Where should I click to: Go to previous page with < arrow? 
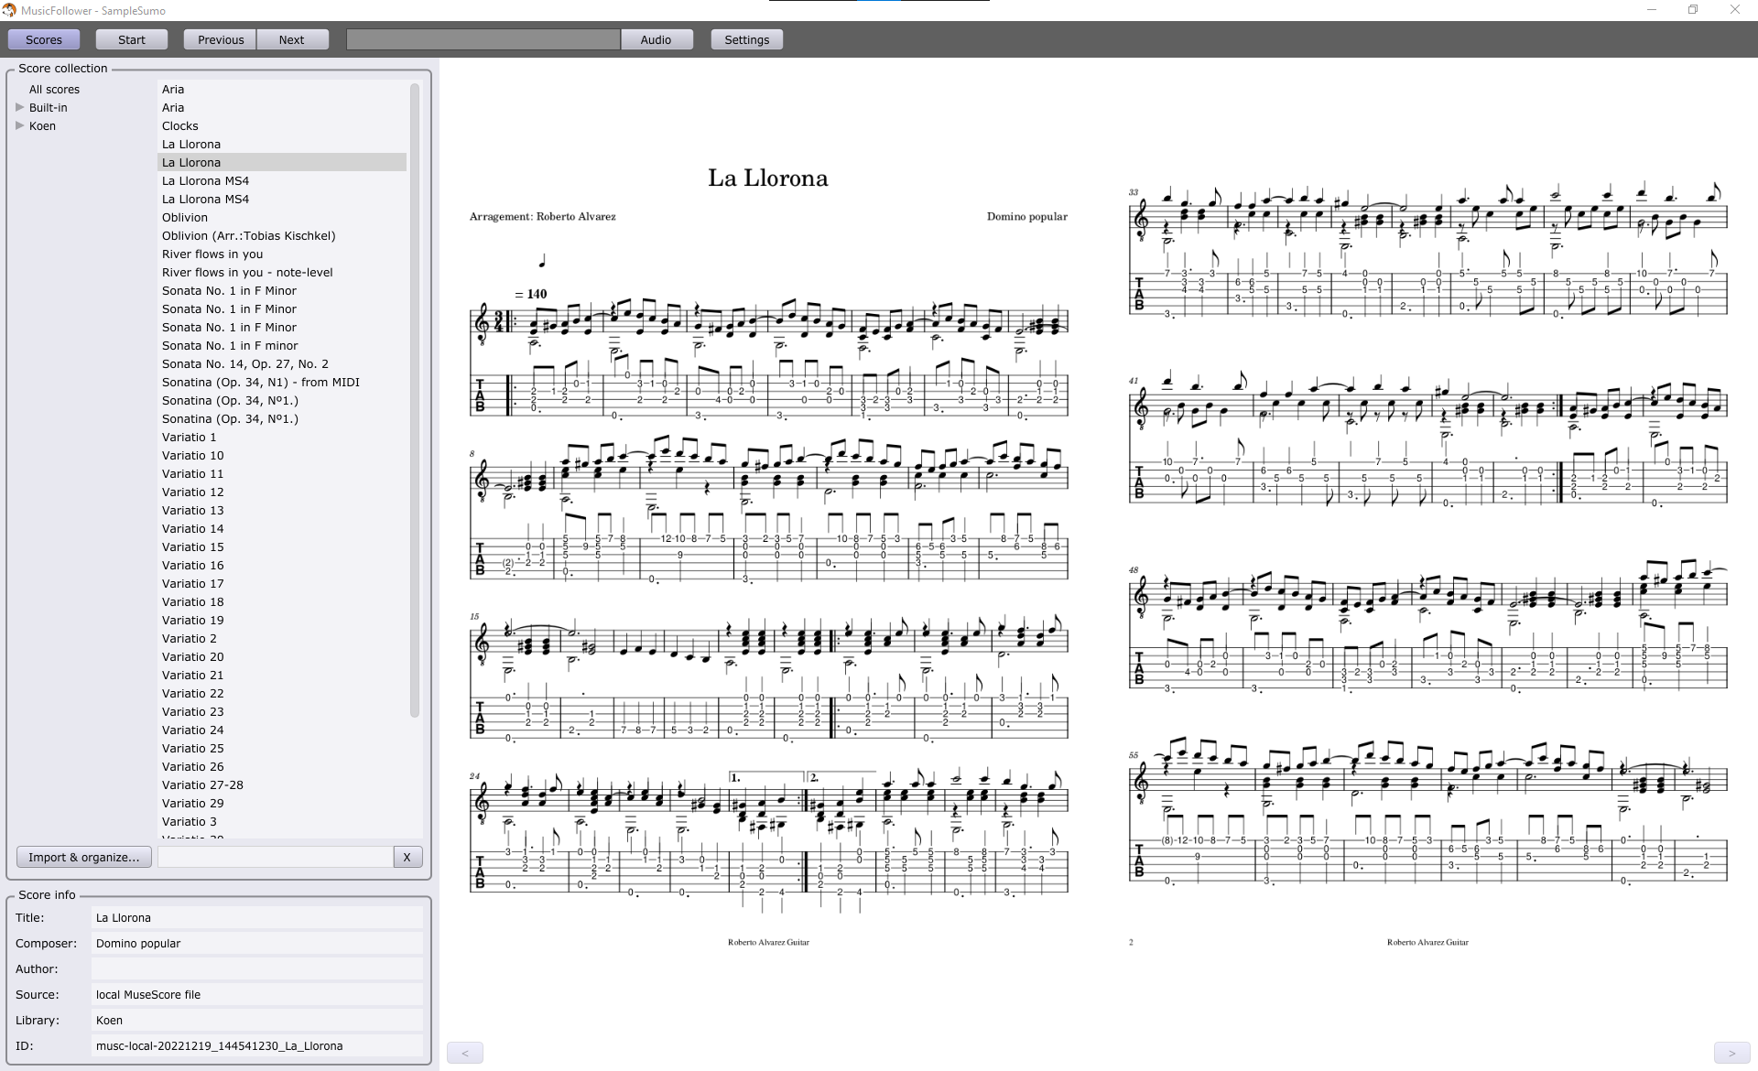pos(465,1053)
